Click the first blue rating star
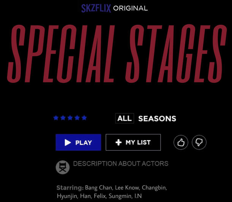232x202 pixels. 56,118
